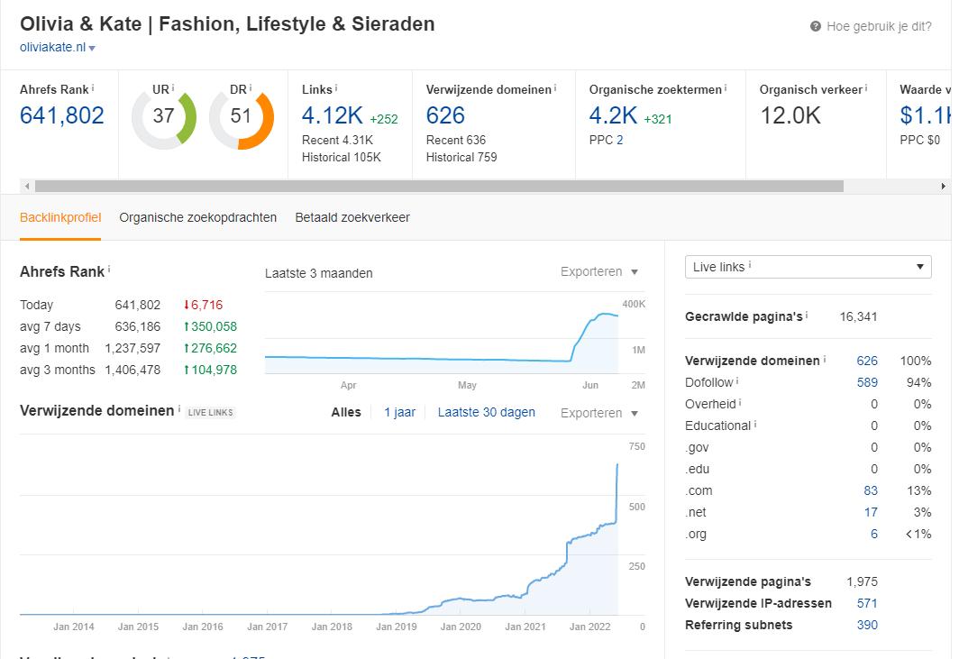Click the help question mark icon
This screenshot has width=959, height=659.
click(x=816, y=26)
